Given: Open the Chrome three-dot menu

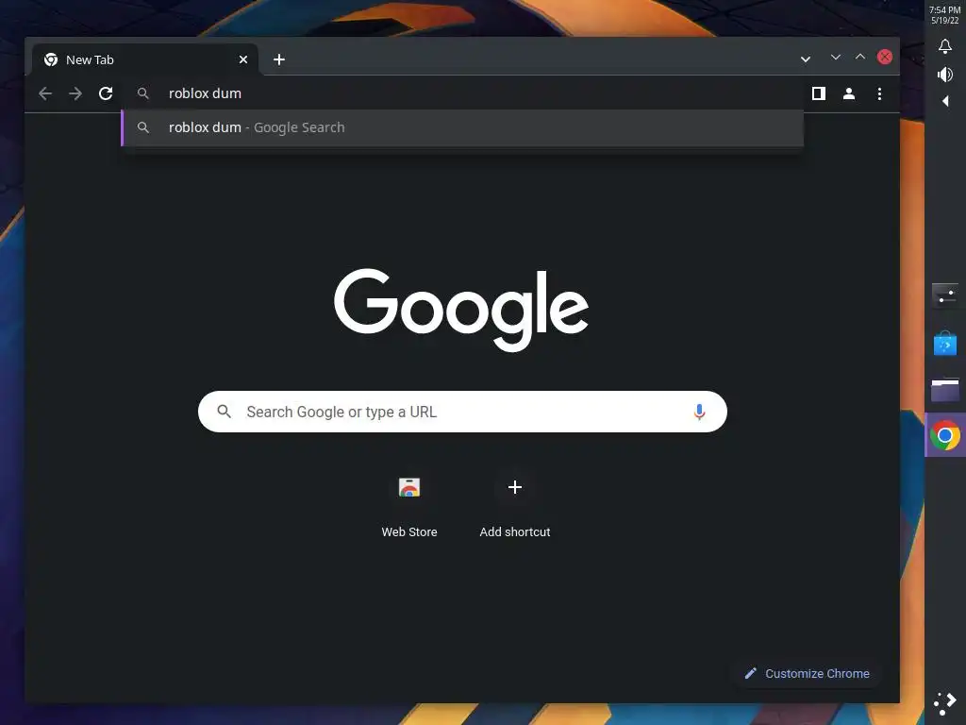Looking at the screenshot, I should (x=880, y=93).
